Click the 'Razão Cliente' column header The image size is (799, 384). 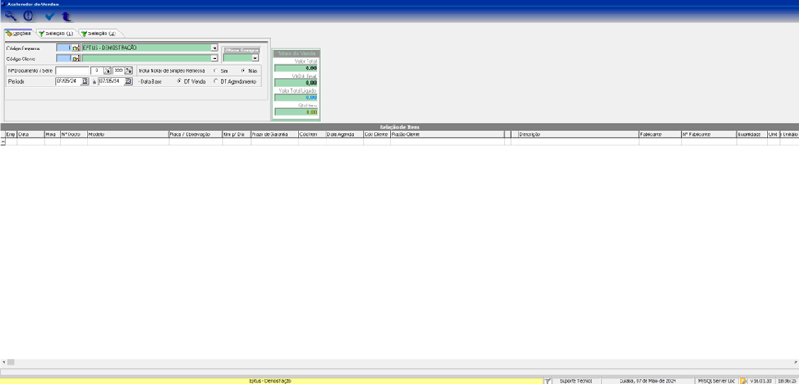[x=445, y=134]
